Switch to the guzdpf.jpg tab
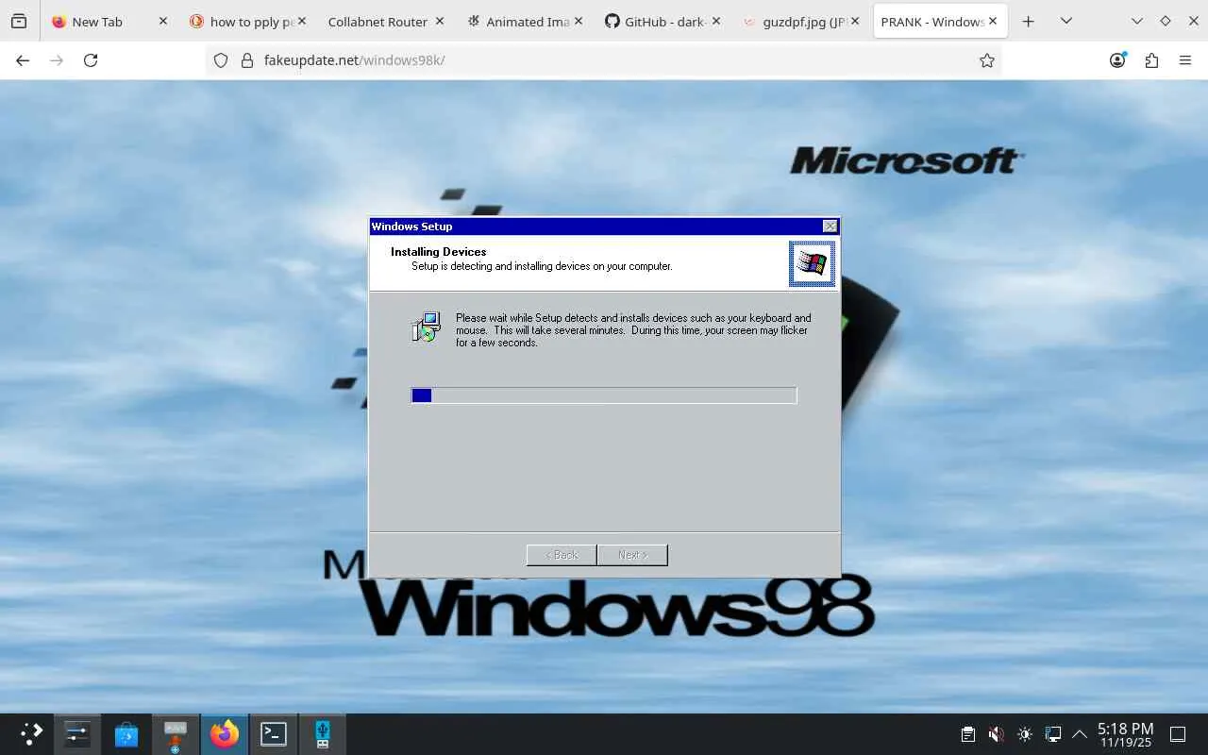Image resolution: width=1208 pixels, height=755 pixels. pyautogui.click(x=803, y=22)
